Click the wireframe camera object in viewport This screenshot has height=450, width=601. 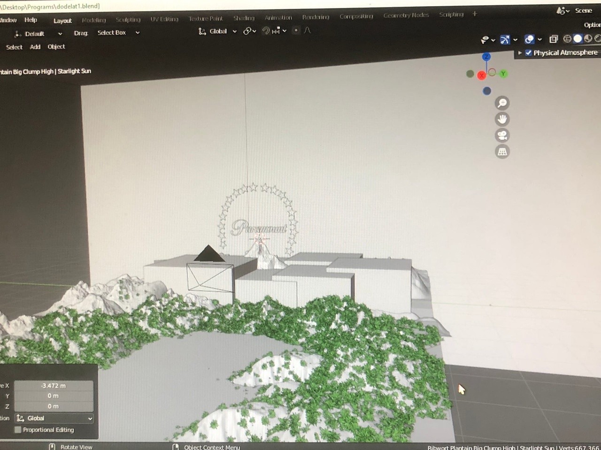click(x=210, y=277)
